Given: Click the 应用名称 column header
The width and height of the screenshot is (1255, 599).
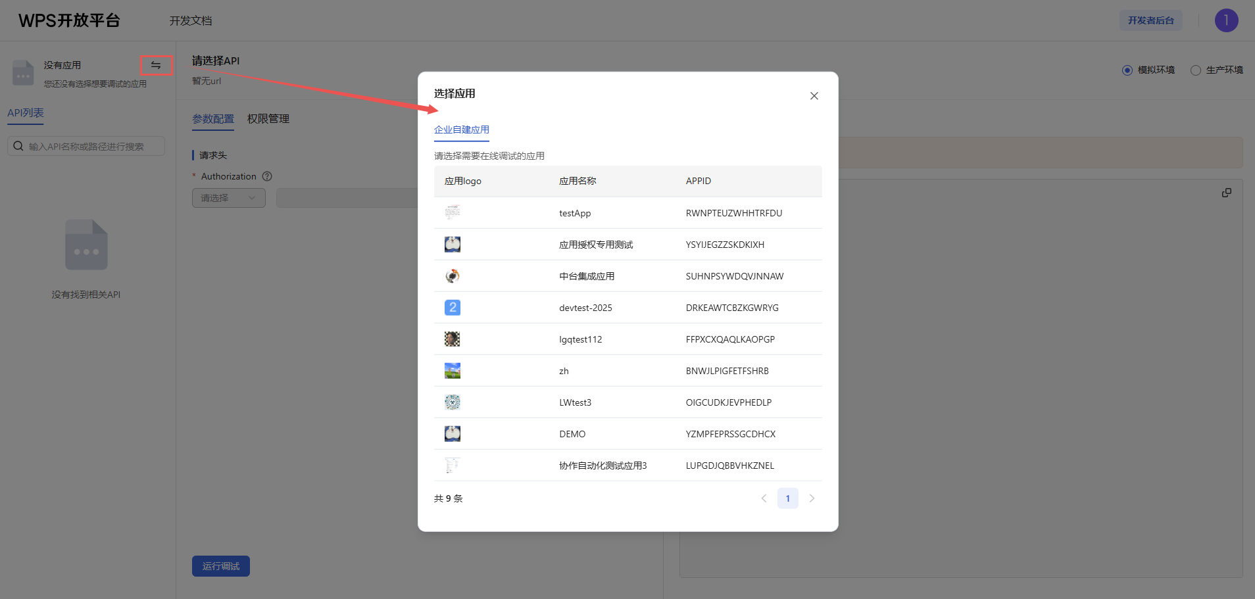Looking at the screenshot, I should (x=578, y=181).
